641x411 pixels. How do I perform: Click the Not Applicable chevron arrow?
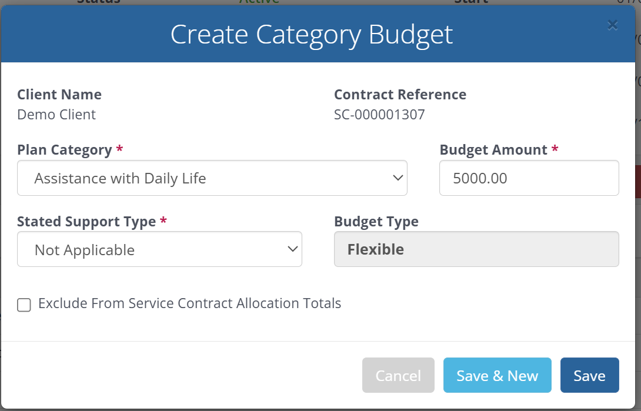(293, 249)
